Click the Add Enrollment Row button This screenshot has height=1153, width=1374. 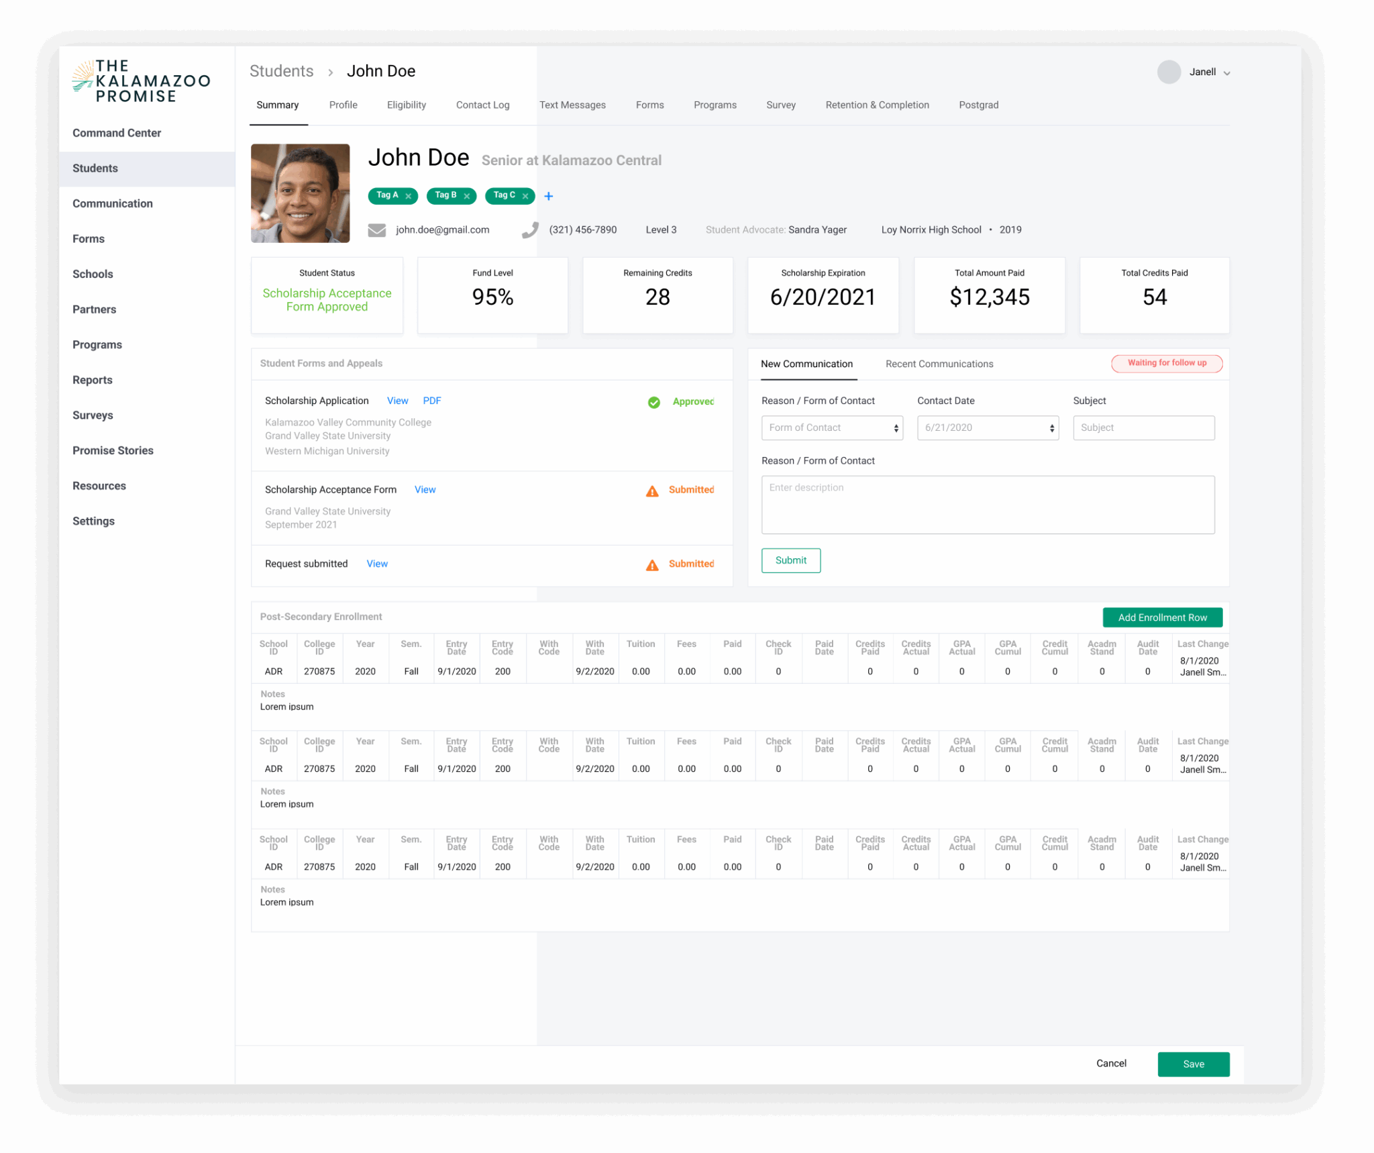click(1162, 617)
